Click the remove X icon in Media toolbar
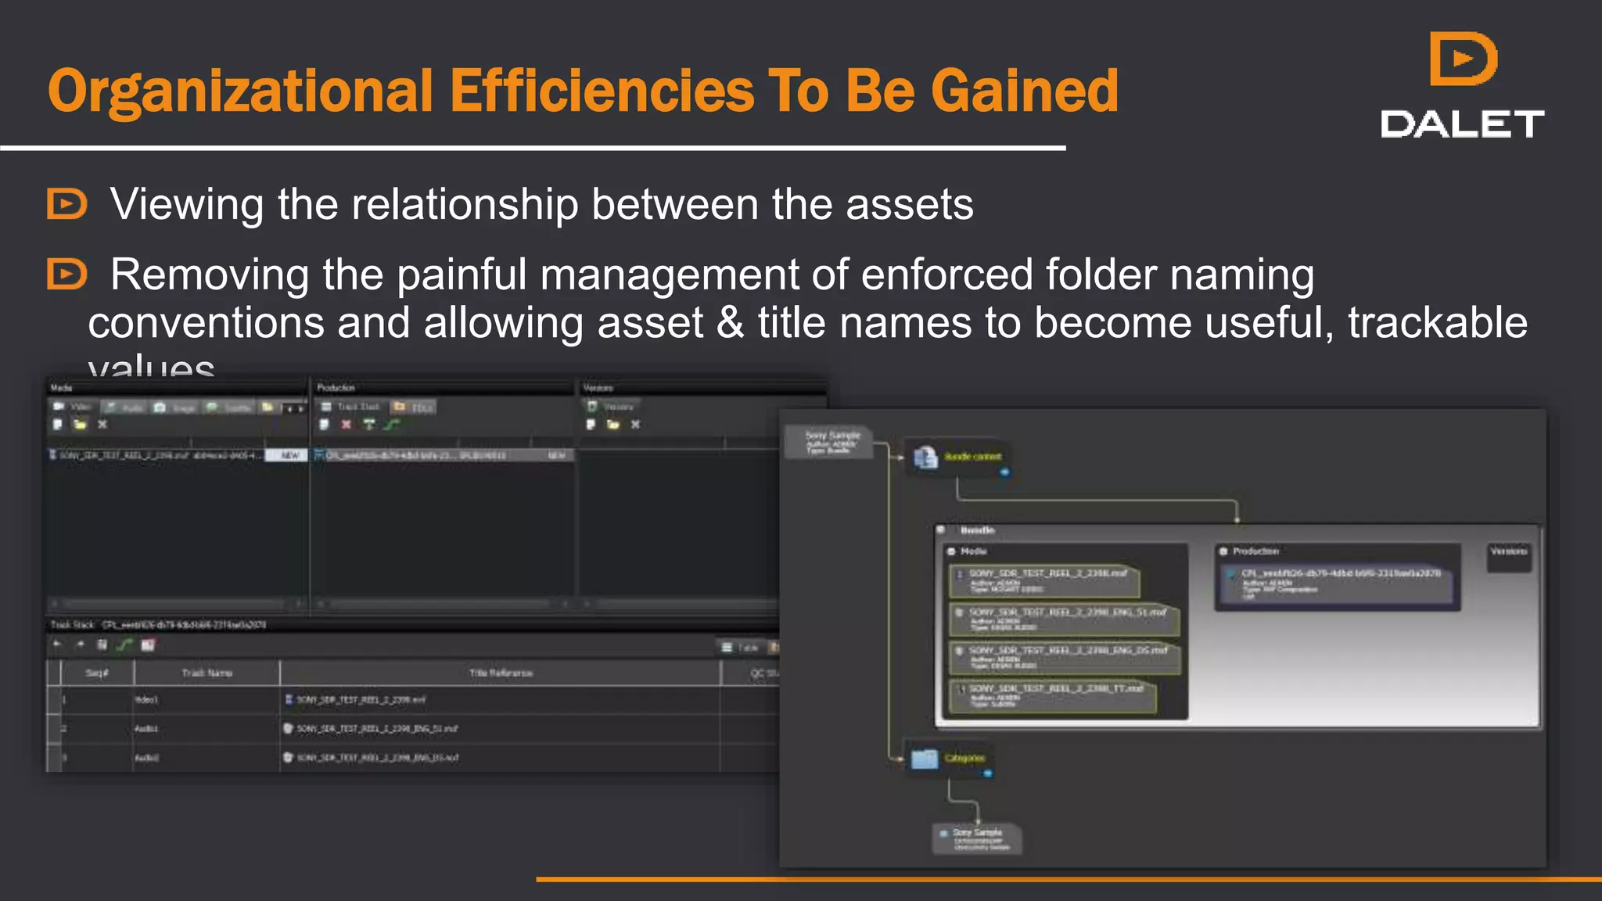 102,425
